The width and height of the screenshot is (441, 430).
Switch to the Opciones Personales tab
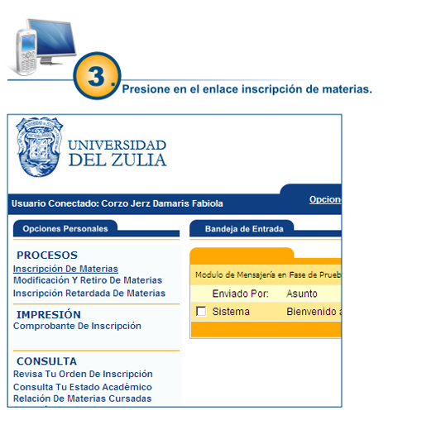tap(65, 228)
